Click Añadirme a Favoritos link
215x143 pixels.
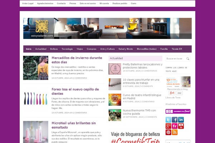pyautogui.click(x=176, y=104)
